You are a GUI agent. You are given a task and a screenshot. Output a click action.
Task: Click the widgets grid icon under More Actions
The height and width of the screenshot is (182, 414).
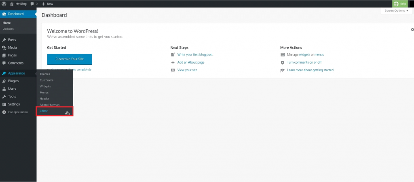[x=283, y=55]
